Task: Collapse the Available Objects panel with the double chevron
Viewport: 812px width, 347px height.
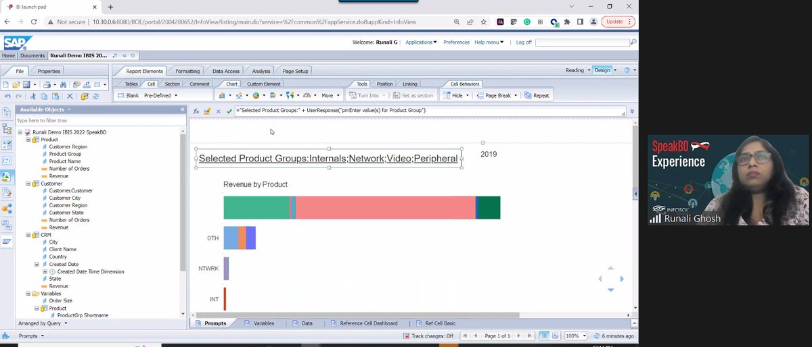Action: coord(182,109)
